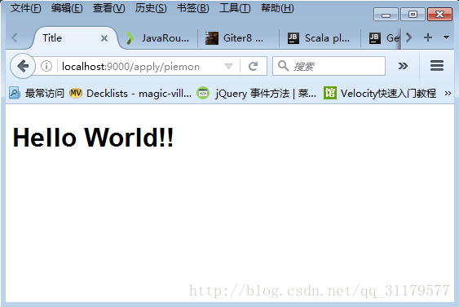The image size is (459, 307).
Task: Click the JavaRou tab favicon
Action: (130, 38)
